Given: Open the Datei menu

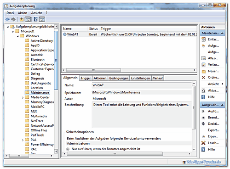Looking at the screenshot, I should tap(10, 13).
